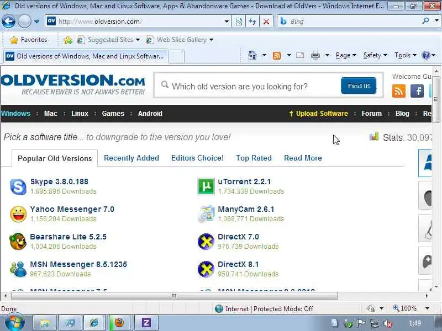Image resolution: width=442 pixels, height=331 pixels.
Task: Click the orange RSS icon on the site
Action: 398,91
